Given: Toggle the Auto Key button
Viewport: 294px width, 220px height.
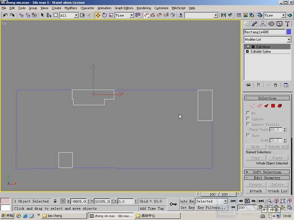Looking at the screenshot, I should point(187,201).
